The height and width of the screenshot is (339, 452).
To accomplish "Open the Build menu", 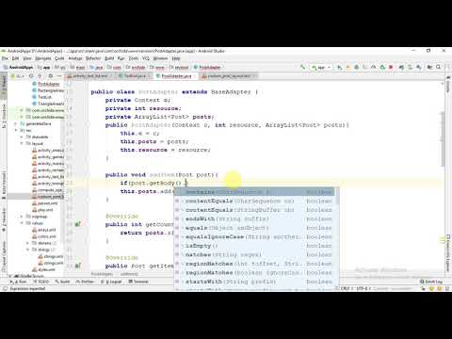I will 109,58.
